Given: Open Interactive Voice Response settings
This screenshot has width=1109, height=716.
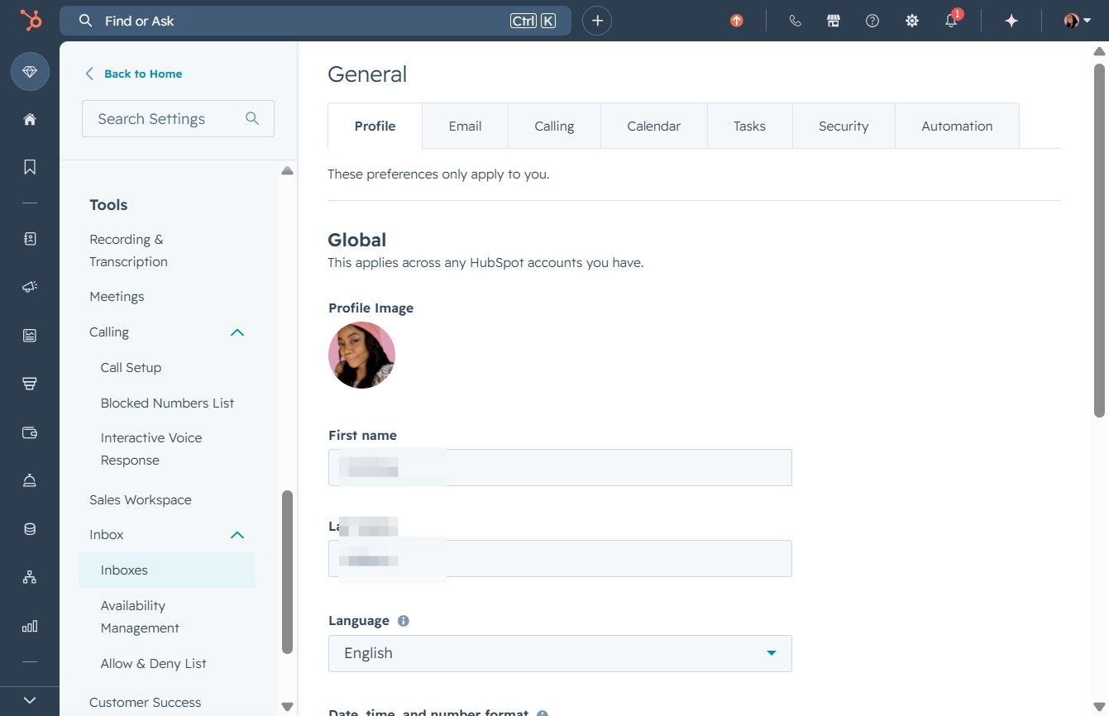Looking at the screenshot, I should click(x=151, y=449).
